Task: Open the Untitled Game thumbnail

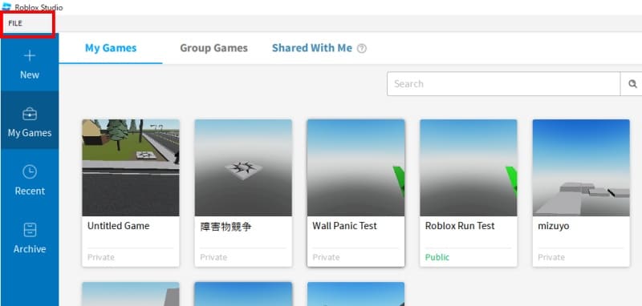Action: [x=131, y=167]
